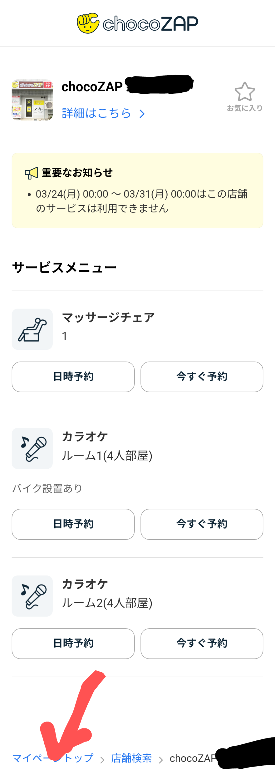
Task: Open 店舗検索 in the breadcrumb
Action: (x=131, y=758)
